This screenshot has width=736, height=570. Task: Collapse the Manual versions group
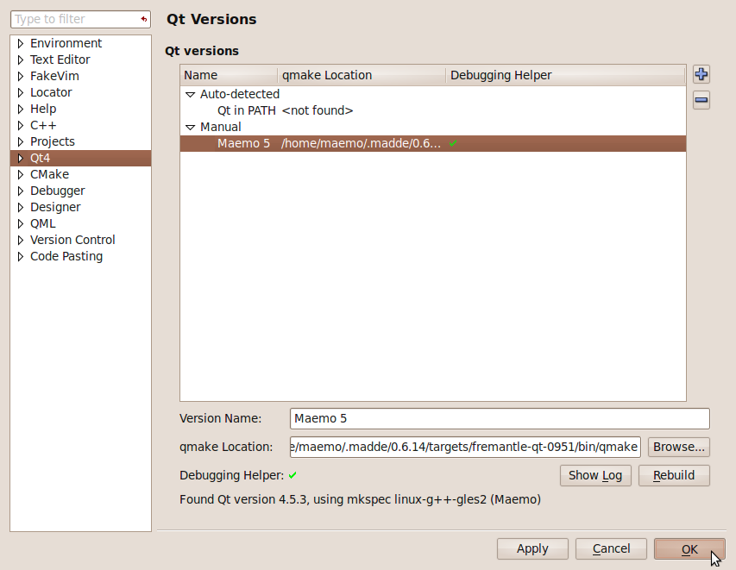click(190, 127)
